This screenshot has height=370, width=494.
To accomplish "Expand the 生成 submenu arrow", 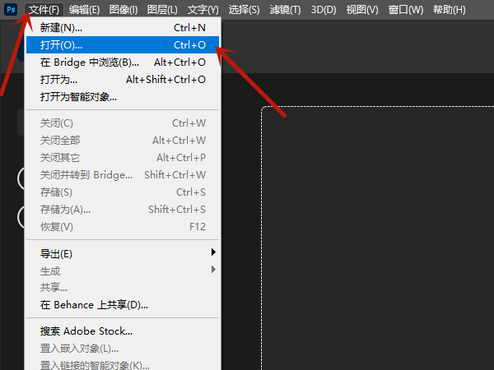I will coord(213,270).
